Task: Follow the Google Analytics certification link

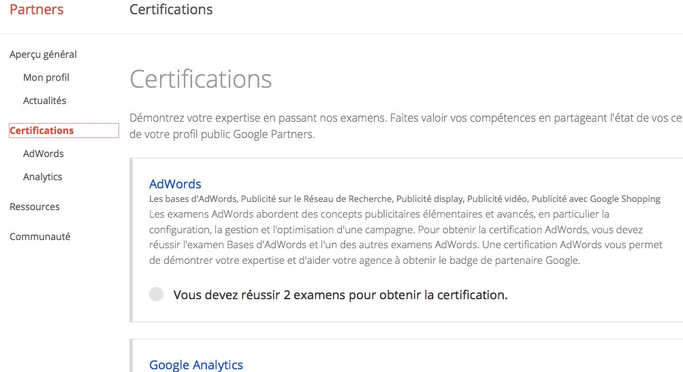Action: 196,365
